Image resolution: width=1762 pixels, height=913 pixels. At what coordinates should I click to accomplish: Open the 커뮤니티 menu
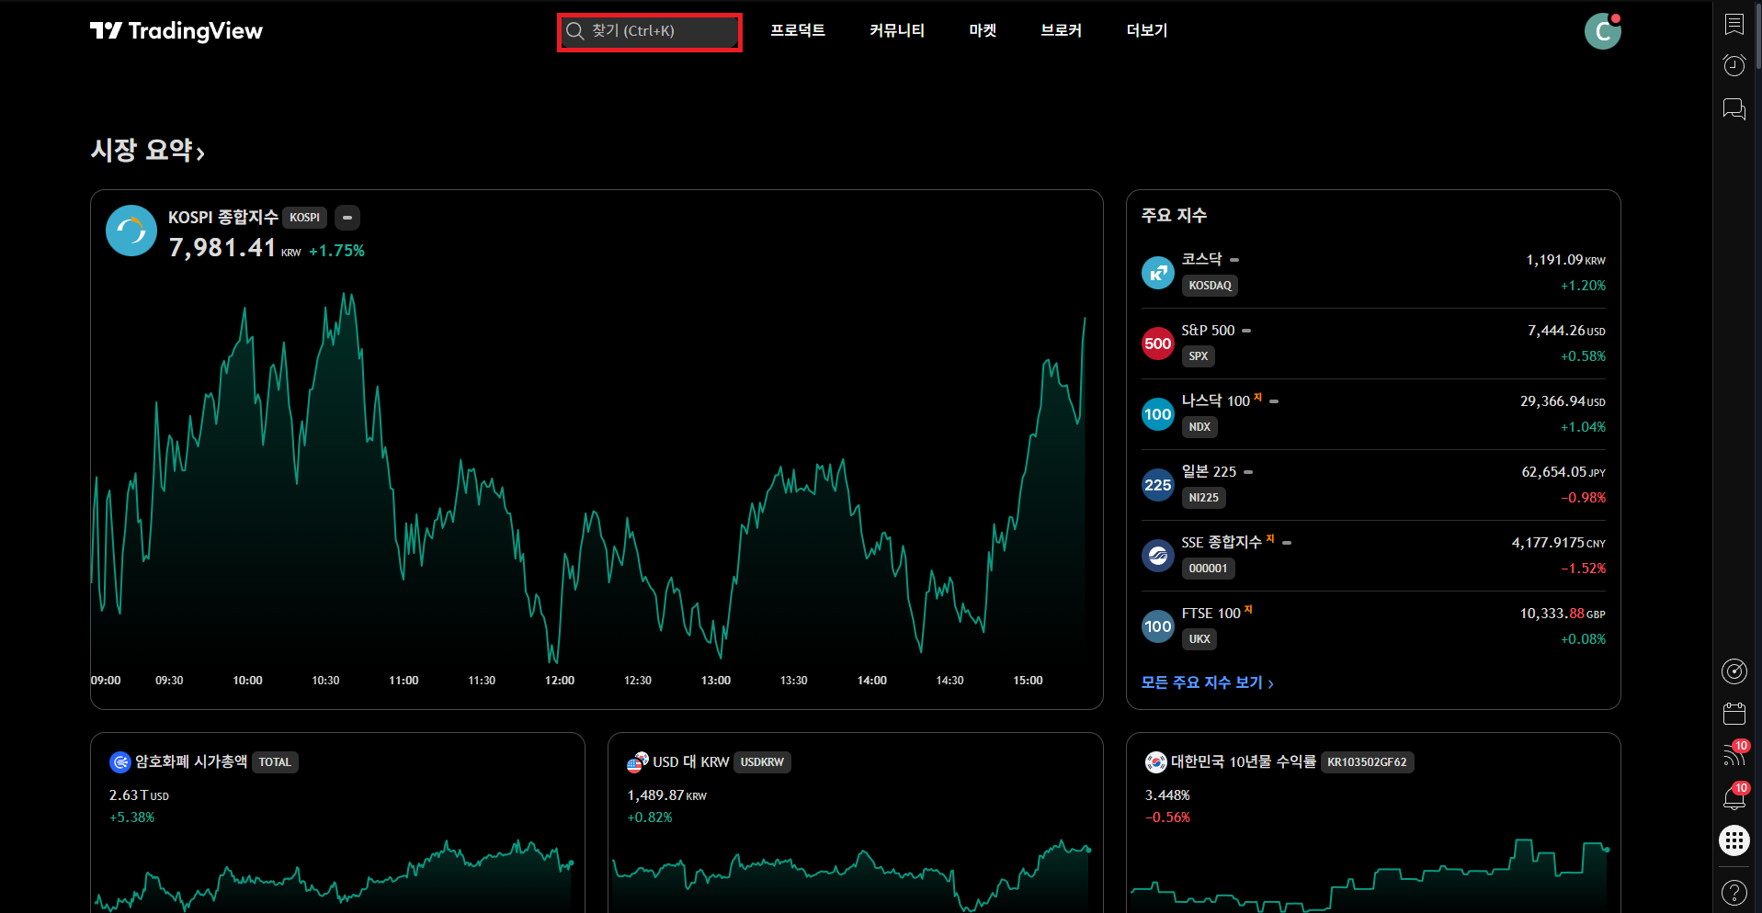pyautogui.click(x=897, y=30)
